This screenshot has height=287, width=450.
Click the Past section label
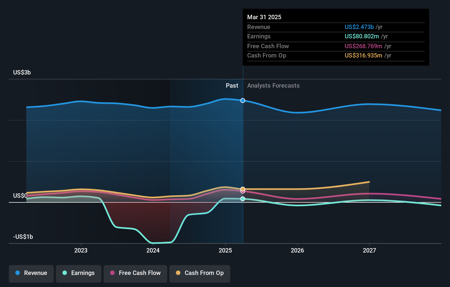(232, 86)
